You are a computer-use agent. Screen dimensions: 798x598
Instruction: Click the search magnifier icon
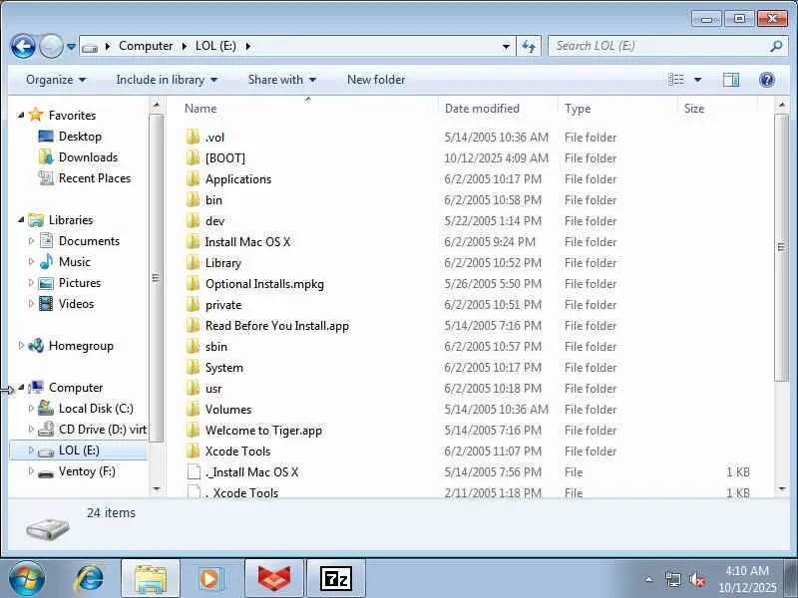click(776, 46)
